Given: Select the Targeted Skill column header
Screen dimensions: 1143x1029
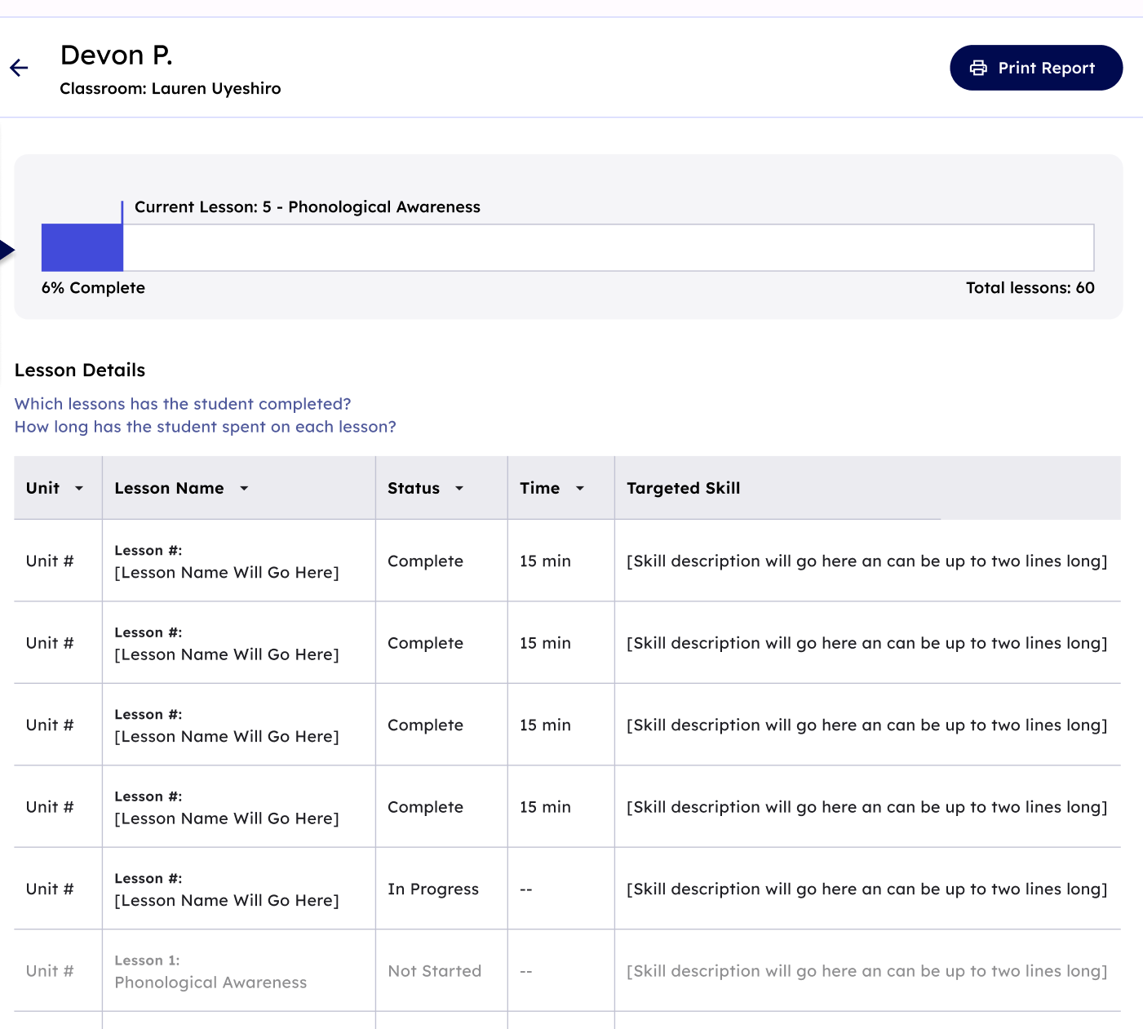Looking at the screenshot, I should pyautogui.click(x=683, y=488).
